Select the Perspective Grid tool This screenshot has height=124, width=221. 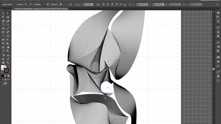(8, 44)
